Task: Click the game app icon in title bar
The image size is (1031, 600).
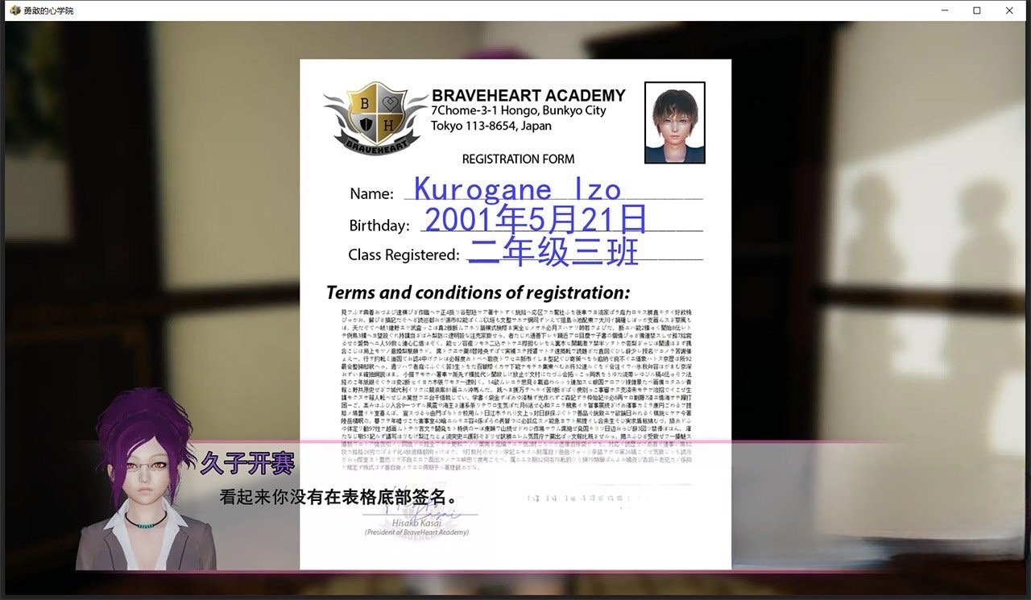Action: (x=12, y=10)
